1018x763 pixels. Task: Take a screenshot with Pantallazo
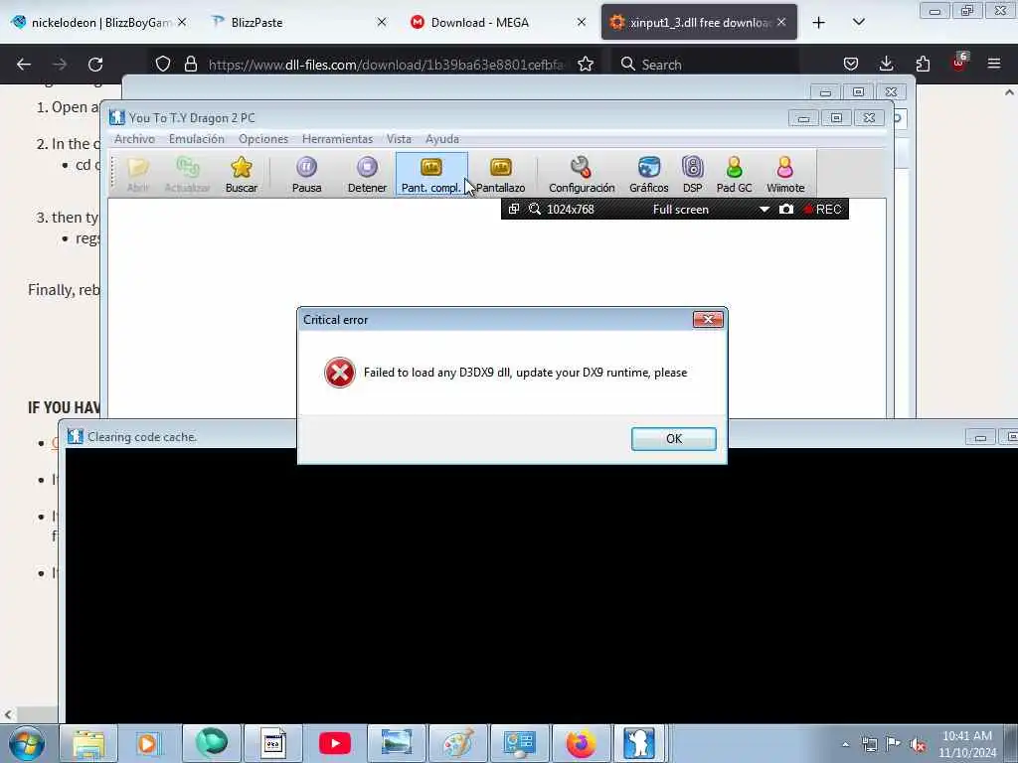[x=501, y=175]
